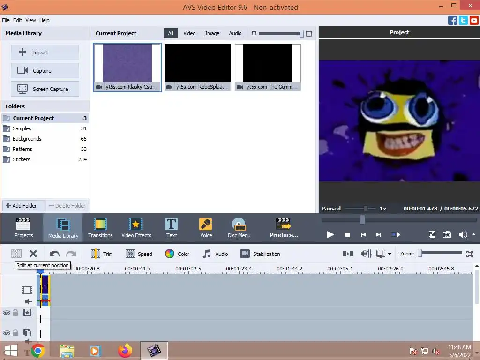Open Twitter page icon
480x360 pixels.
click(x=463, y=20)
